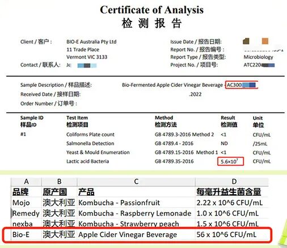Select the 'Lactic acid Bacteria' test item
This screenshot has height=248, width=287.
[88, 161]
